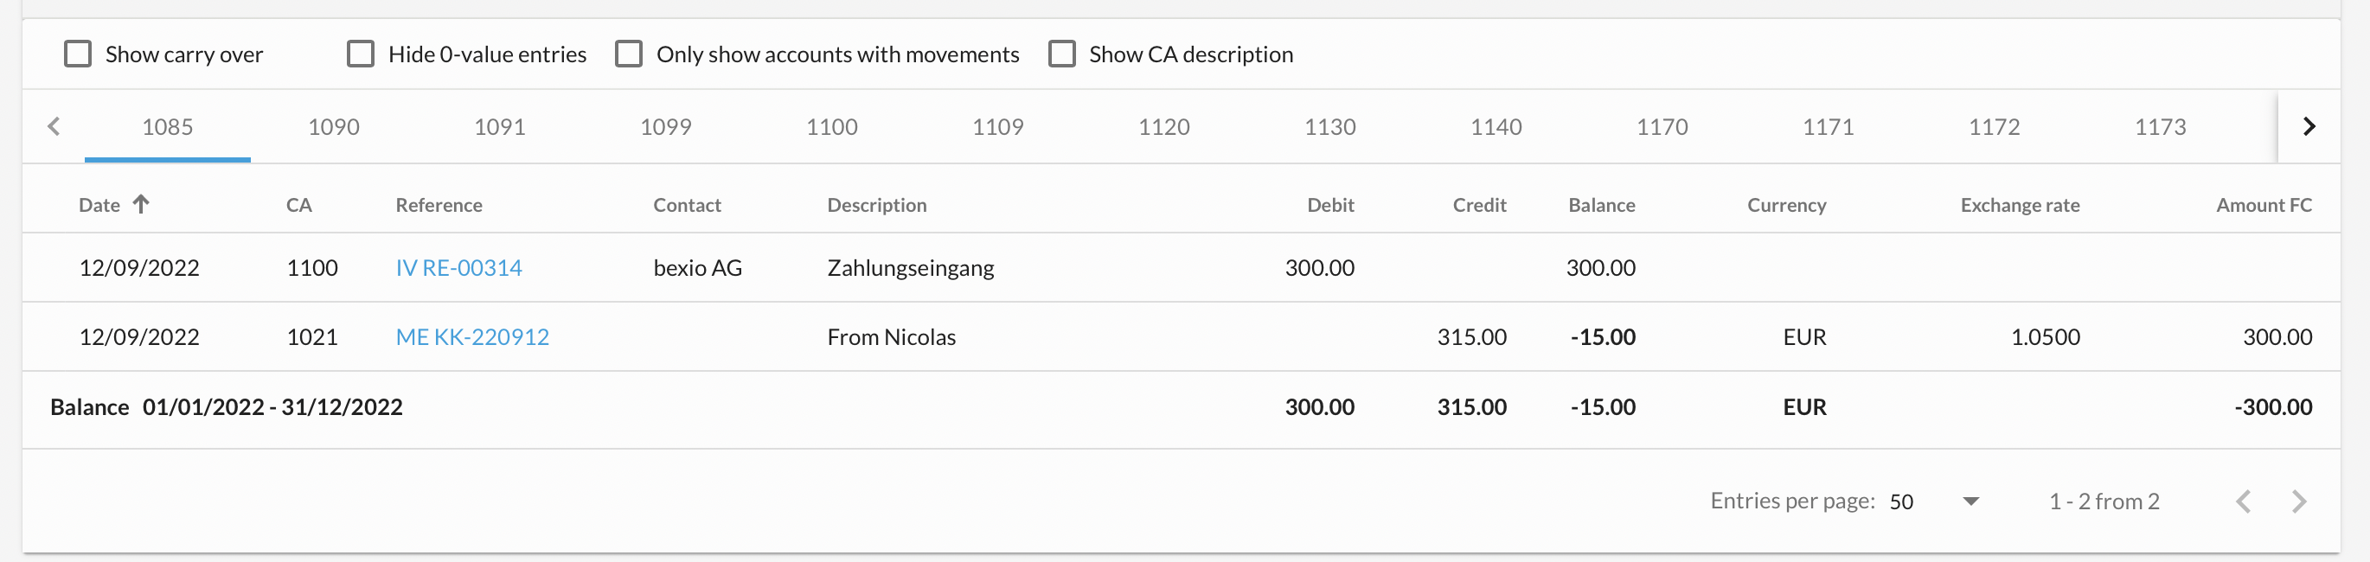Sort by Description column header
This screenshot has width=2370, height=562.
(876, 205)
